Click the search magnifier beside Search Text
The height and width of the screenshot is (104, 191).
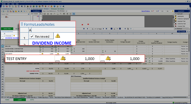(29, 14)
